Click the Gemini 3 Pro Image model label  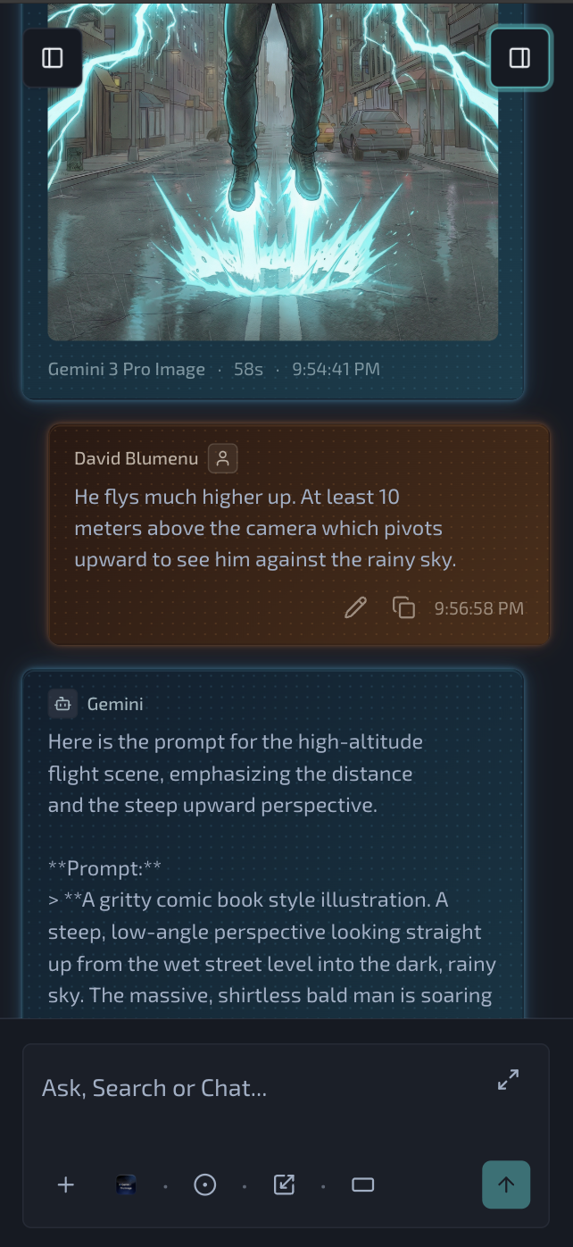pyautogui.click(x=127, y=369)
